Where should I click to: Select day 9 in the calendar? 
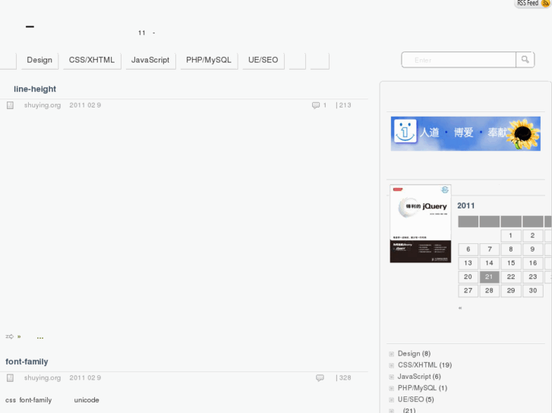[532, 249]
